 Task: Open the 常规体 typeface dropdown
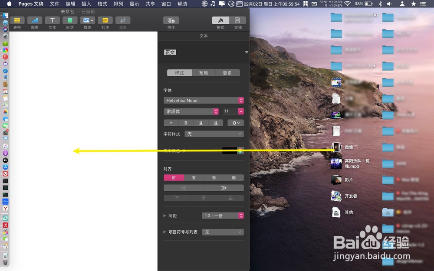pyautogui.click(x=191, y=111)
